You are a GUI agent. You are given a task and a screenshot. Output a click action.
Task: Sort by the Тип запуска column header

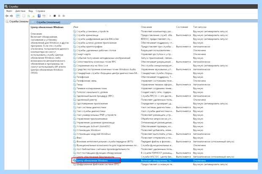pos(200,27)
